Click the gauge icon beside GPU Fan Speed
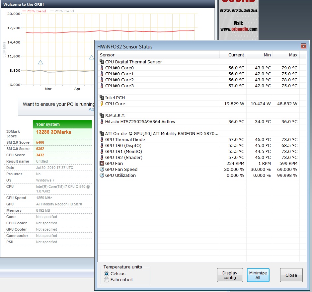 tap(102, 169)
